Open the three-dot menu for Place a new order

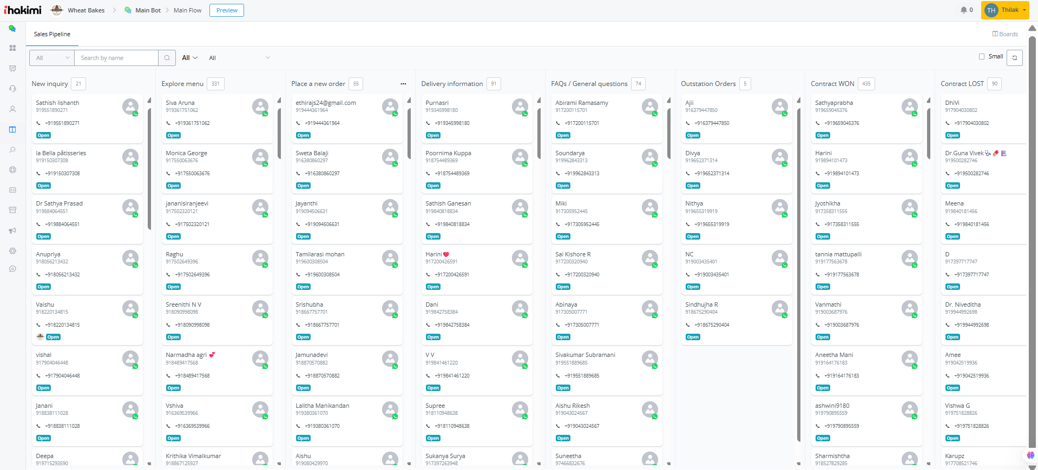tap(403, 84)
